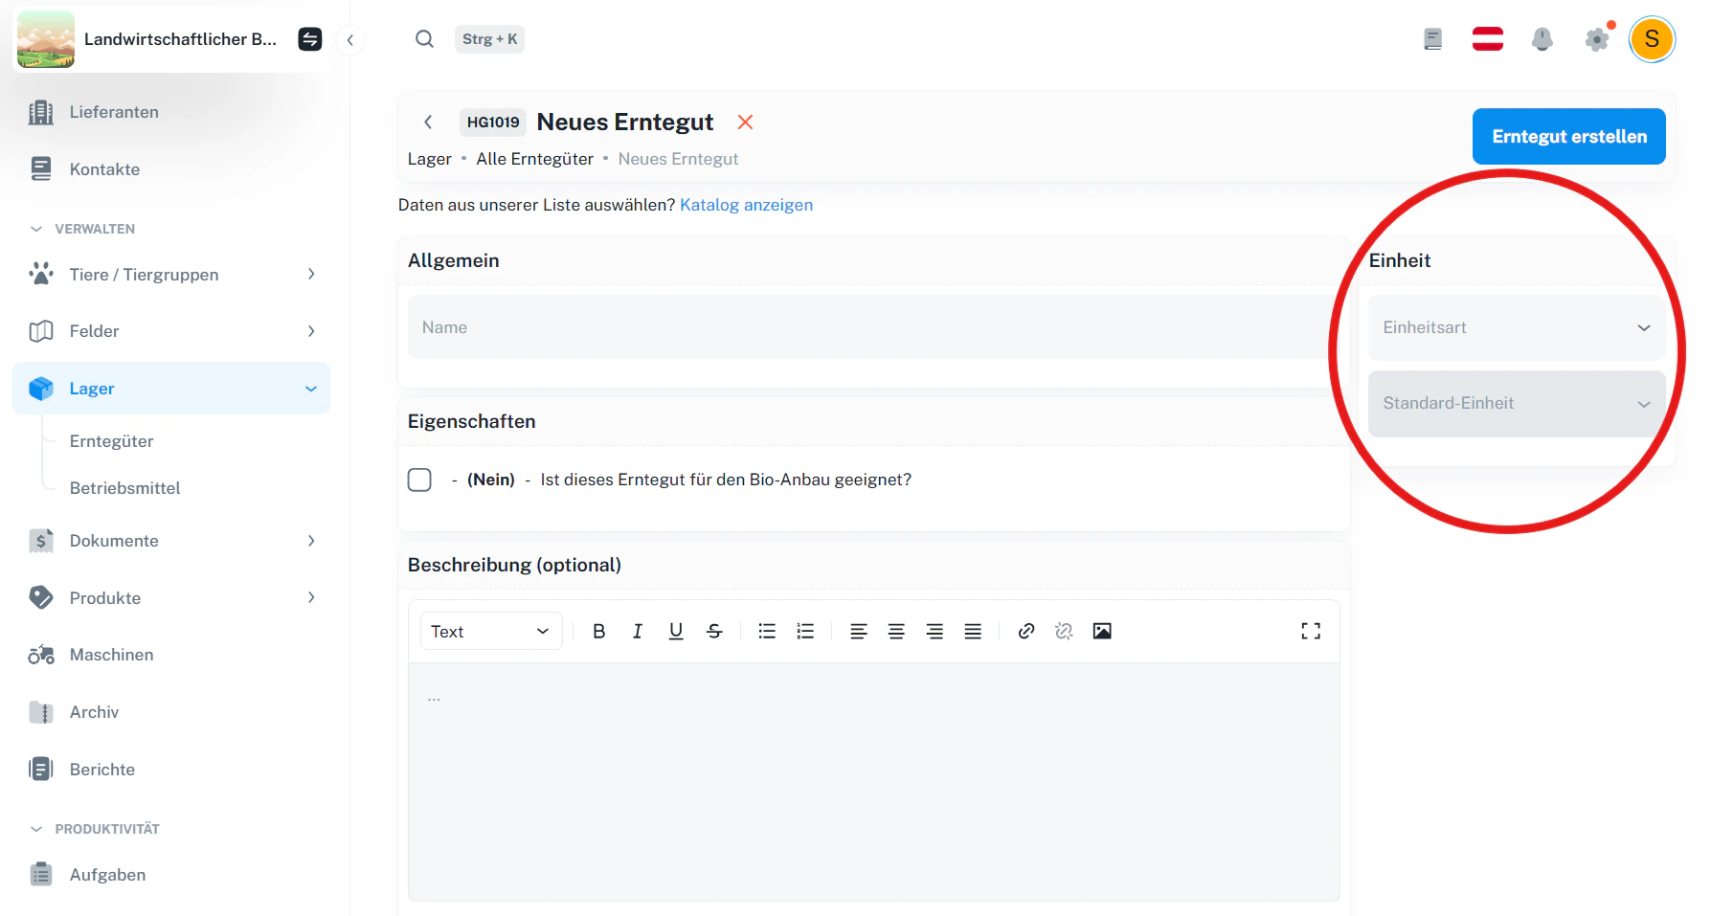Screen dimensions: 1711x916
Task: Toggle italic formatting
Action: point(638,632)
